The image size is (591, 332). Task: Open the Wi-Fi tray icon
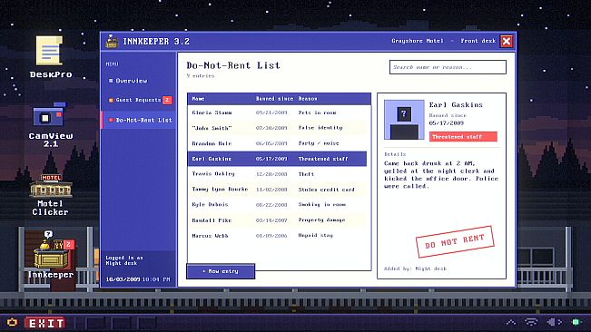(x=531, y=322)
